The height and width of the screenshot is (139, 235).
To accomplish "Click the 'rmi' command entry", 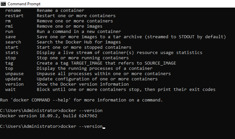I will [x=9, y=26].
